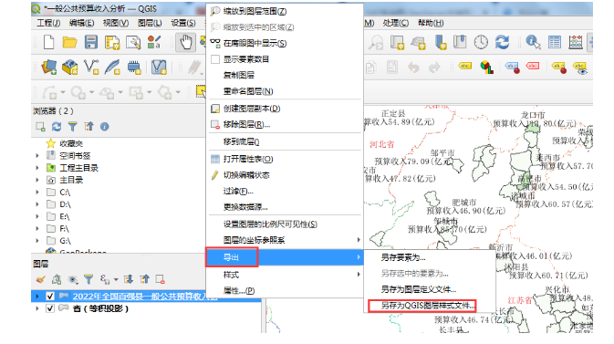Screen dimensions: 614x344
Task: Open the 编辑(E) menu
Action: pyautogui.click(x=81, y=23)
